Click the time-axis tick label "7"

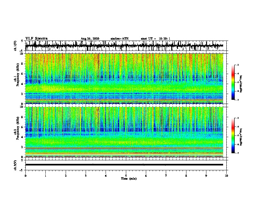[x=166, y=176]
